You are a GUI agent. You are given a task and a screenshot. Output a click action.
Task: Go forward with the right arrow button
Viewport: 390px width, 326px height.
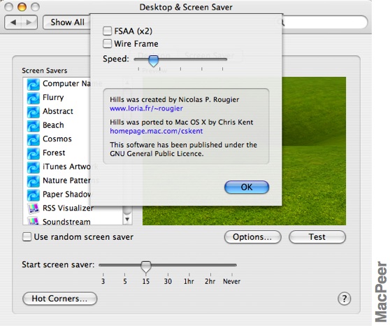(29, 22)
